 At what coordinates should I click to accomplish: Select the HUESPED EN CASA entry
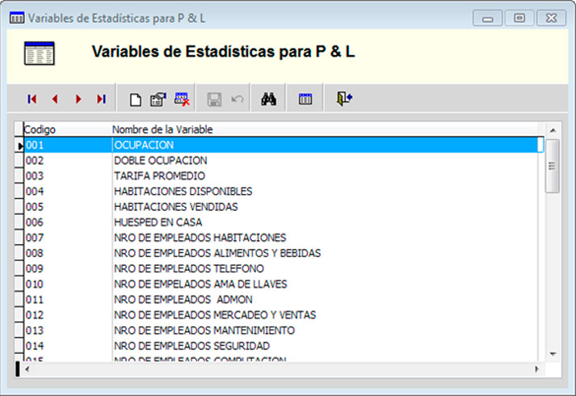point(158,222)
